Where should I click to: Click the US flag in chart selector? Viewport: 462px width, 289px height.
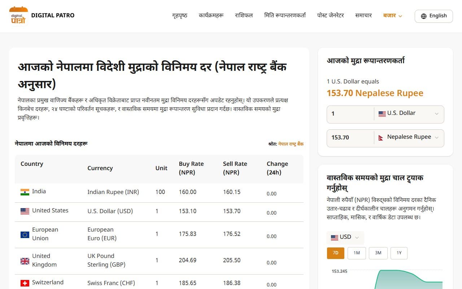pos(335,238)
